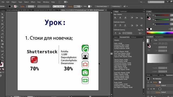The height and width of the screenshot is (97, 173).
Task: Click Horizontal Align Right icon
Action: (125, 18)
